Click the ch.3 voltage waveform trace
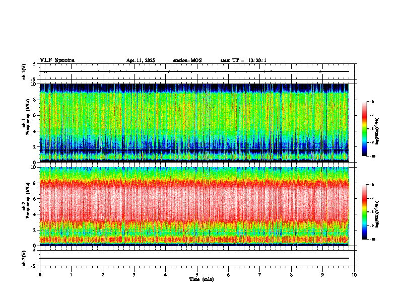399x308 pixels. [x=194, y=258]
